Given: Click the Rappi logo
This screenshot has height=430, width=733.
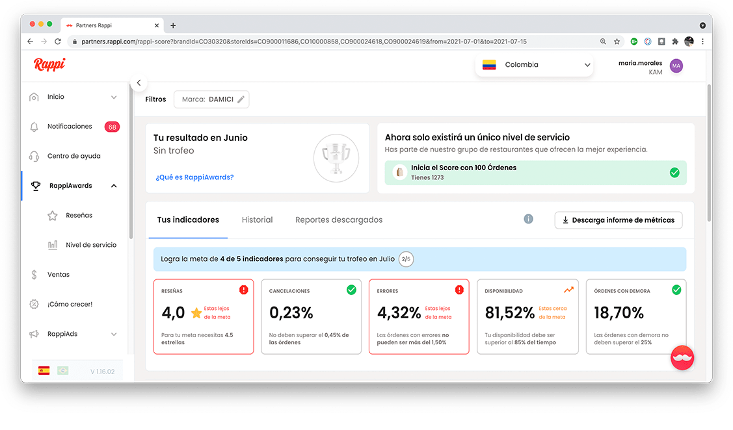Looking at the screenshot, I should [49, 64].
